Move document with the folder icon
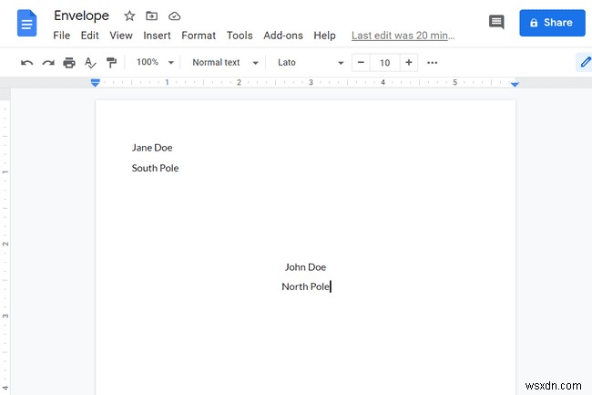This screenshot has width=592, height=395. pos(152,16)
